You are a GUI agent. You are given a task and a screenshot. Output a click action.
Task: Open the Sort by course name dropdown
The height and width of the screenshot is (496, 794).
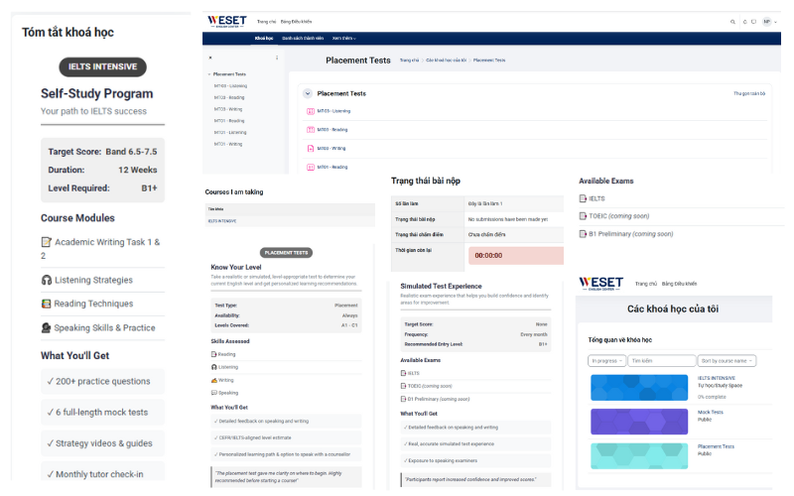(727, 361)
